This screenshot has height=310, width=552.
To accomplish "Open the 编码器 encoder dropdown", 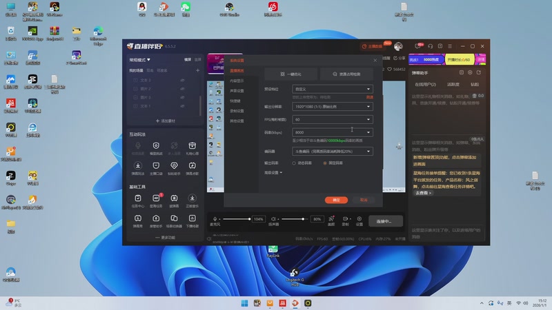I will (x=333, y=151).
